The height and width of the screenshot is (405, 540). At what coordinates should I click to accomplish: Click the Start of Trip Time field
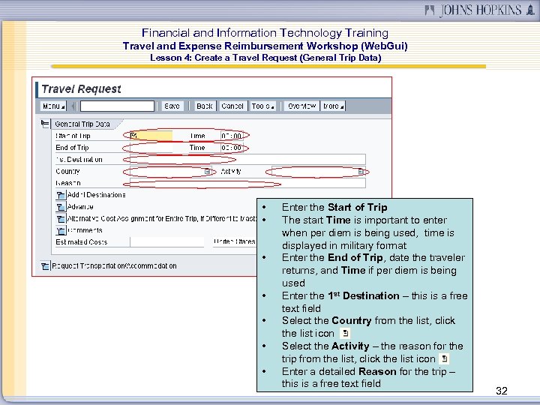pyautogui.click(x=232, y=136)
